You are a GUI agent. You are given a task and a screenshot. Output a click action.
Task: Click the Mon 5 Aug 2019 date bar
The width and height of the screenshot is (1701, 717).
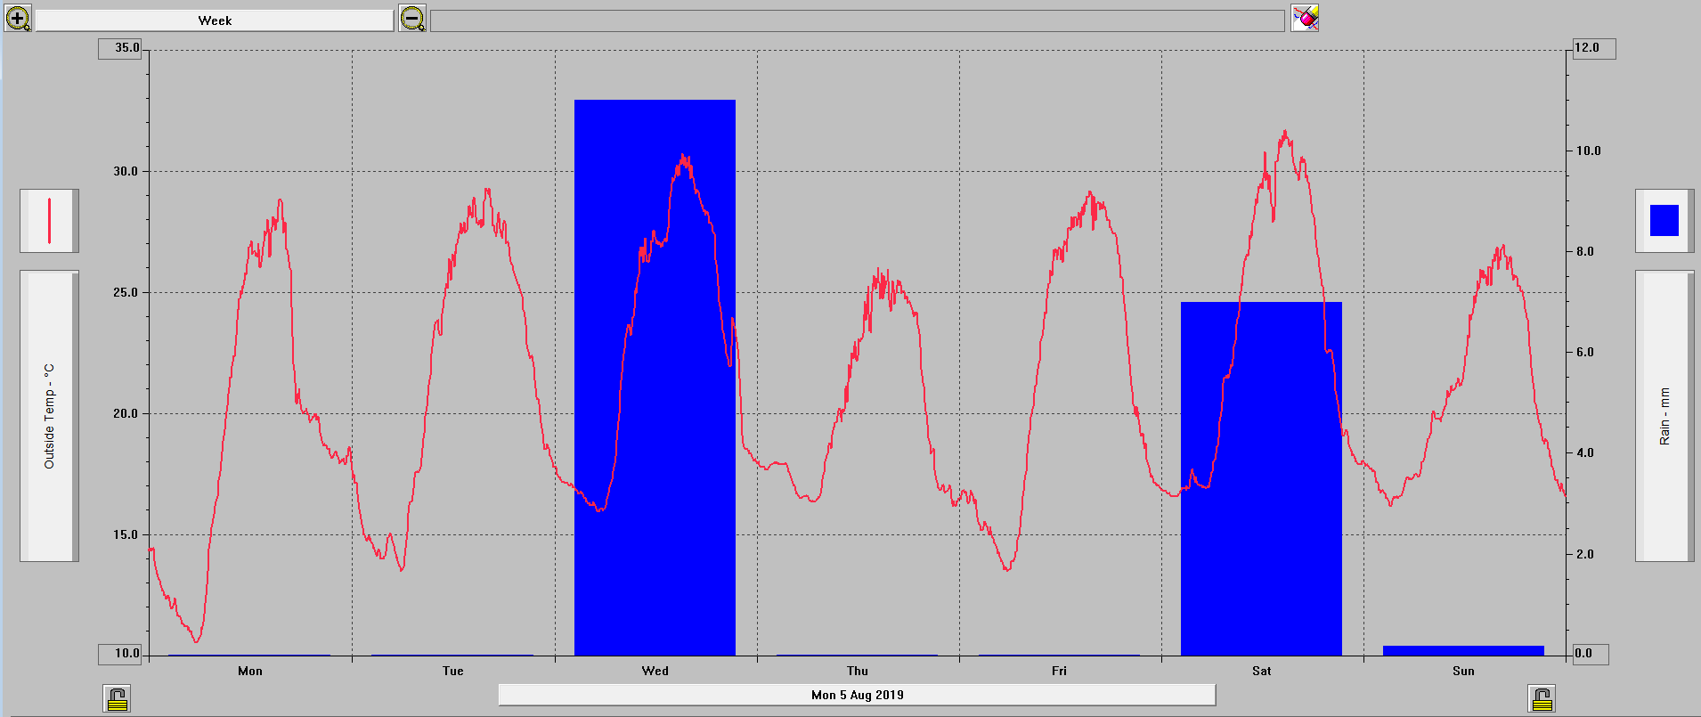pos(857,695)
